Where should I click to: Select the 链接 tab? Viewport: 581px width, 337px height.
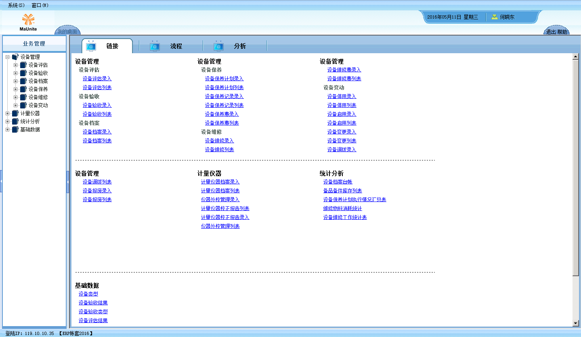pos(107,46)
